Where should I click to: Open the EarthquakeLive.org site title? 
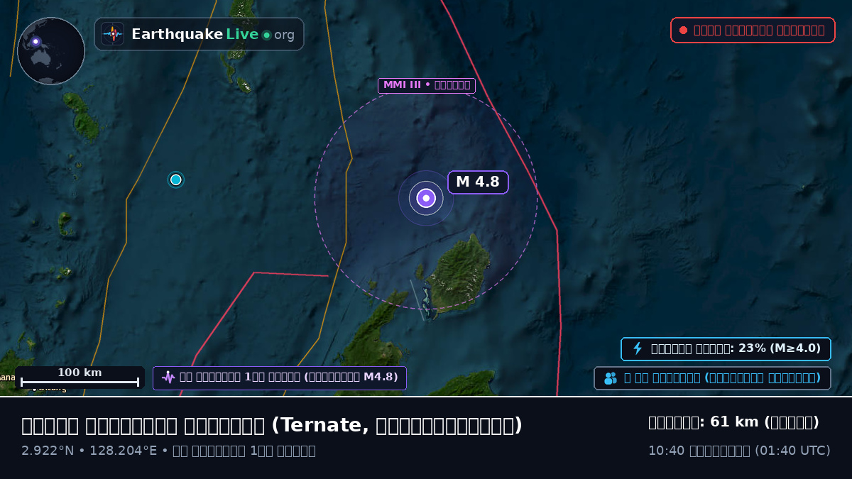(x=213, y=34)
